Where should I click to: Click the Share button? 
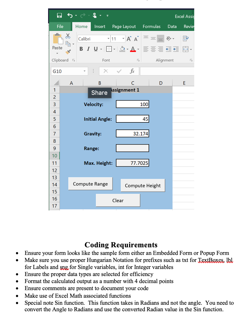[x=99, y=93]
